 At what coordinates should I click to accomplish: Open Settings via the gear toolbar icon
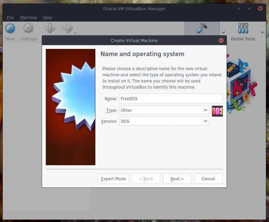tap(28, 29)
